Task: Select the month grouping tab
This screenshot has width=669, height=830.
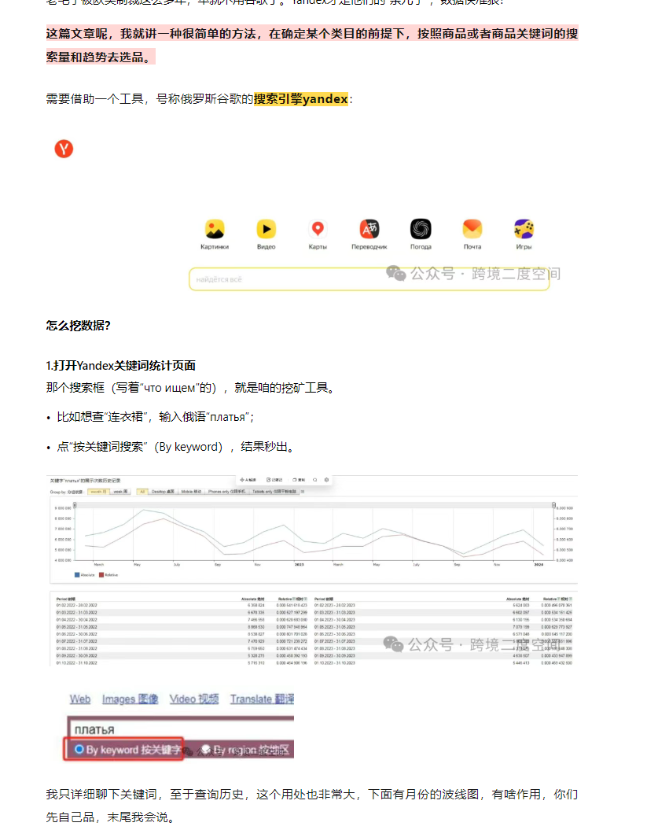Action: [99, 491]
